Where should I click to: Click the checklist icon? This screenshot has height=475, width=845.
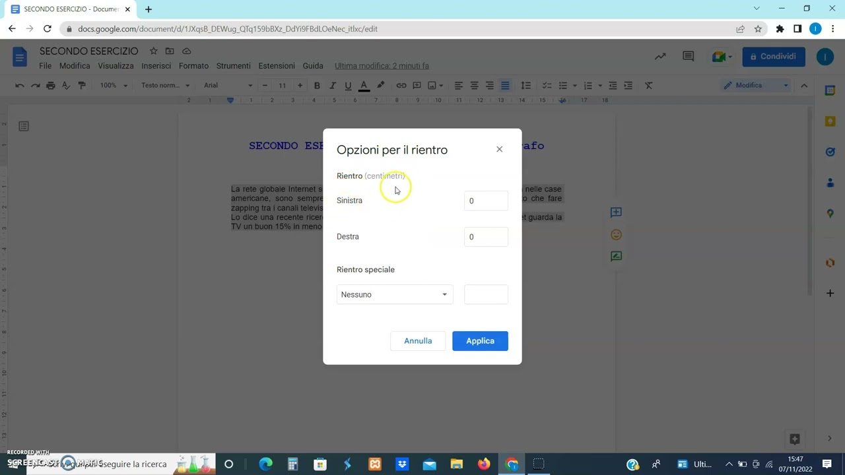(x=547, y=85)
